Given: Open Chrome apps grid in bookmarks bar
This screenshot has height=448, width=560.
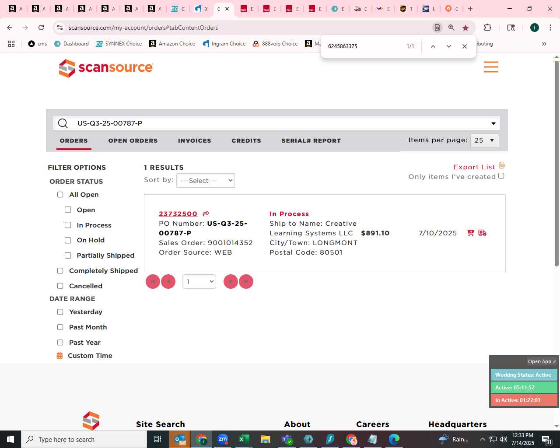Looking at the screenshot, I should (11, 44).
